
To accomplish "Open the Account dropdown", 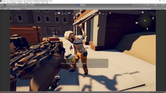I will pyautogui.click(x=147, y=5).
